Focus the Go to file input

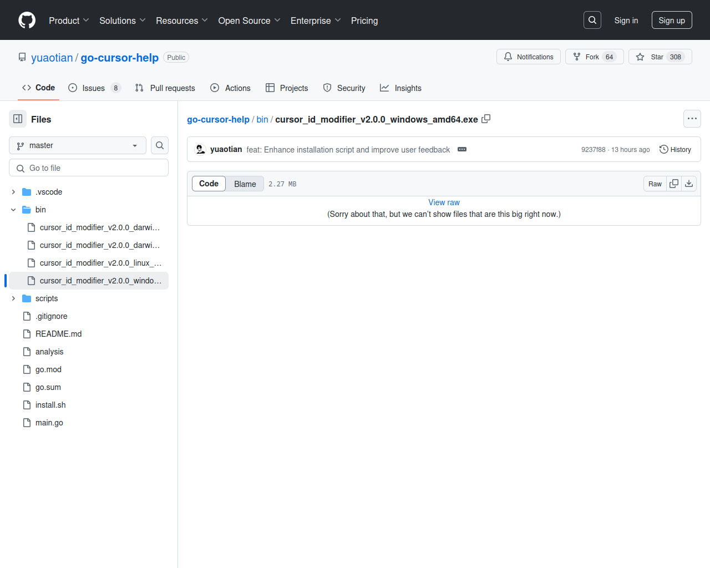click(89, 168)
